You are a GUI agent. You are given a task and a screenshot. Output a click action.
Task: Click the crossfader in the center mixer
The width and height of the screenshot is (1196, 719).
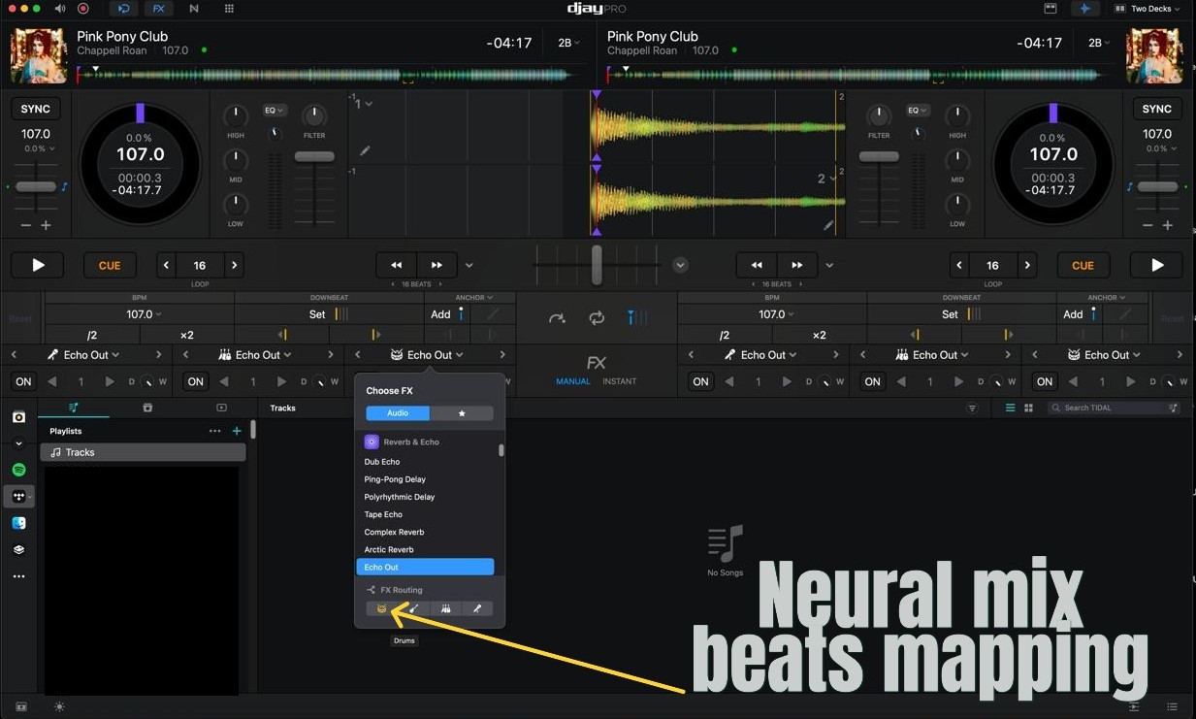coord(597,264)
